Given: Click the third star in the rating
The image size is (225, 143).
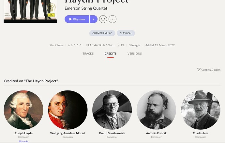Looking at the screenshot, I should point(75,45).
